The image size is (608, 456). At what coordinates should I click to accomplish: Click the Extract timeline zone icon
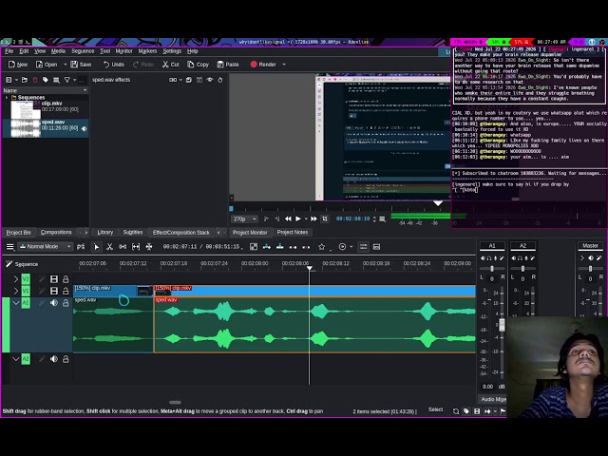(294, 247)
